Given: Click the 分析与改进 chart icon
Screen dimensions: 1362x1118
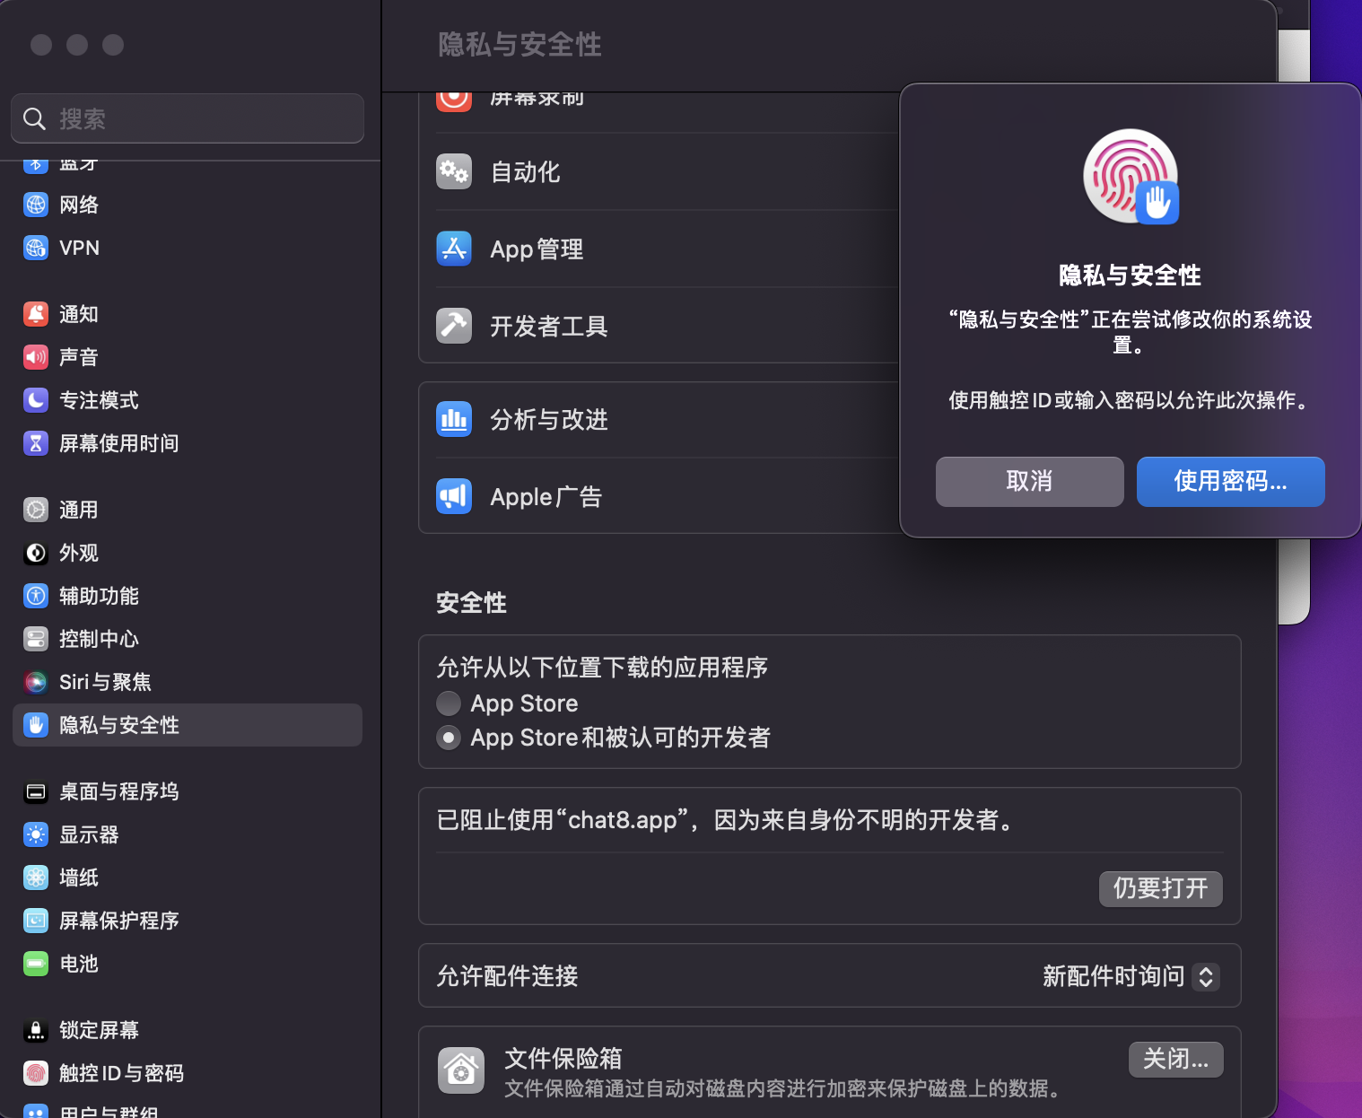Looking at the screenshot, I should click(x=454, y=419).
